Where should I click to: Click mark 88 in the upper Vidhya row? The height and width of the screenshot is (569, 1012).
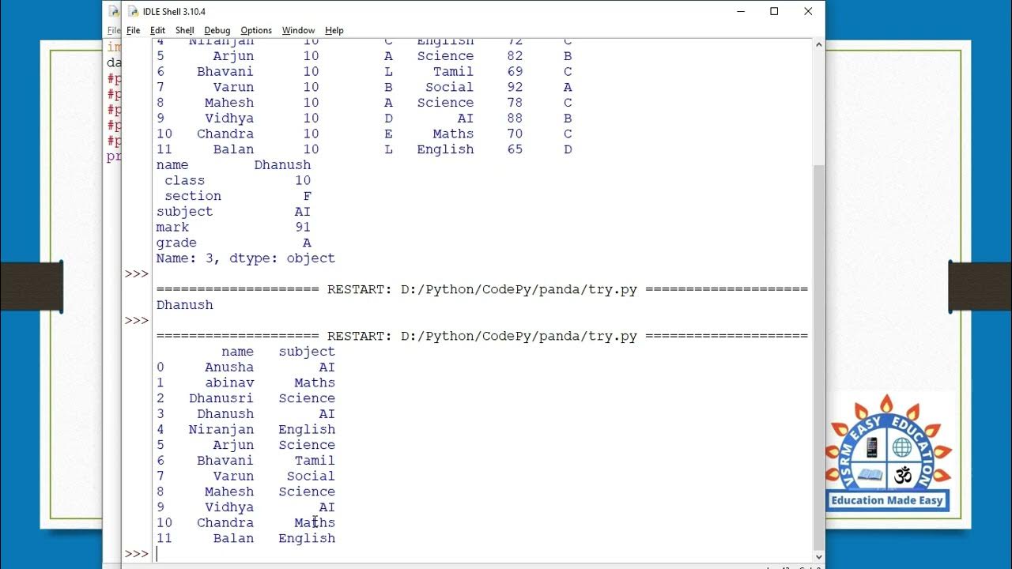[515, 119]
